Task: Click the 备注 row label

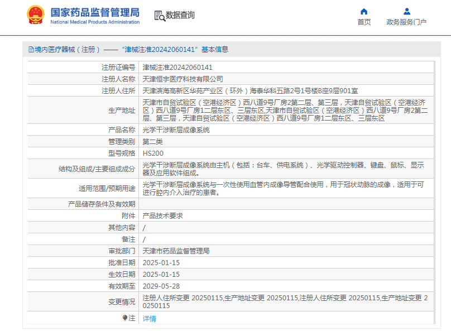Action: click(128, 239)
